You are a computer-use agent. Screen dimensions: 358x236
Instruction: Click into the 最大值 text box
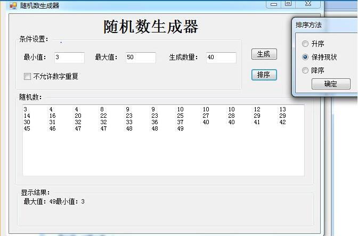tap(141, 58)
